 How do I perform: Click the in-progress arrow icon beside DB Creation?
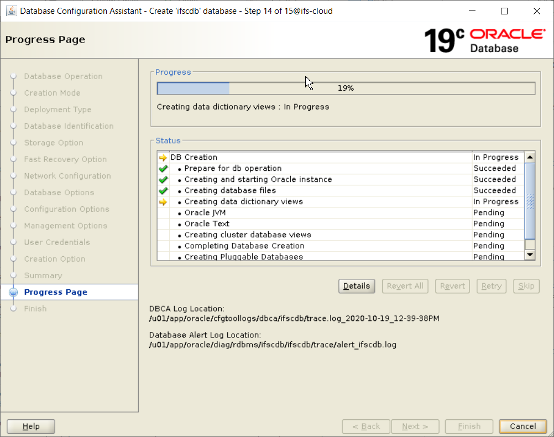pos(163,158)
